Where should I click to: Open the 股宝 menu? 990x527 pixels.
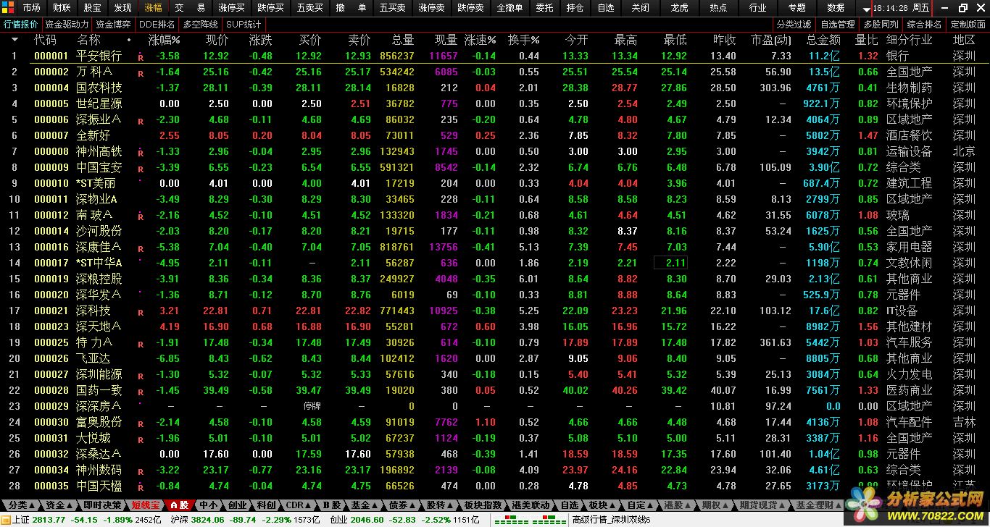[92, 8]
